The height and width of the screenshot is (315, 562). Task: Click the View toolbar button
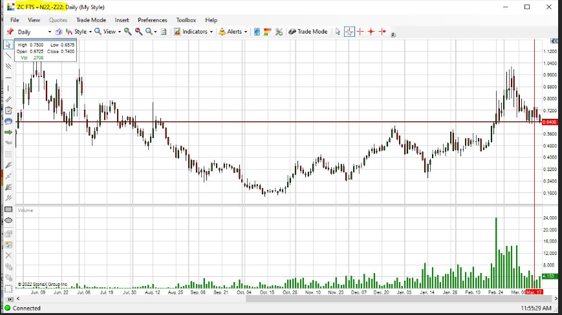click(109, 32)
